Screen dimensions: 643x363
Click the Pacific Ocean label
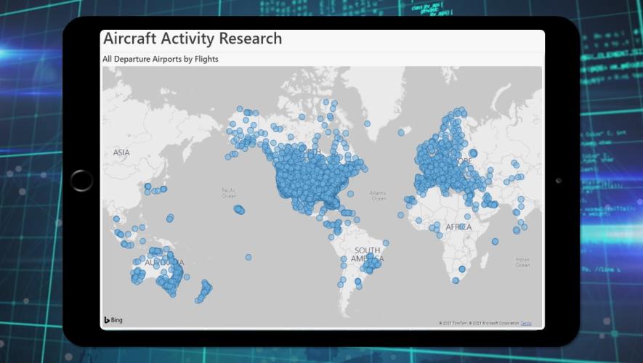pyautogui.click(x=229, y=192)
